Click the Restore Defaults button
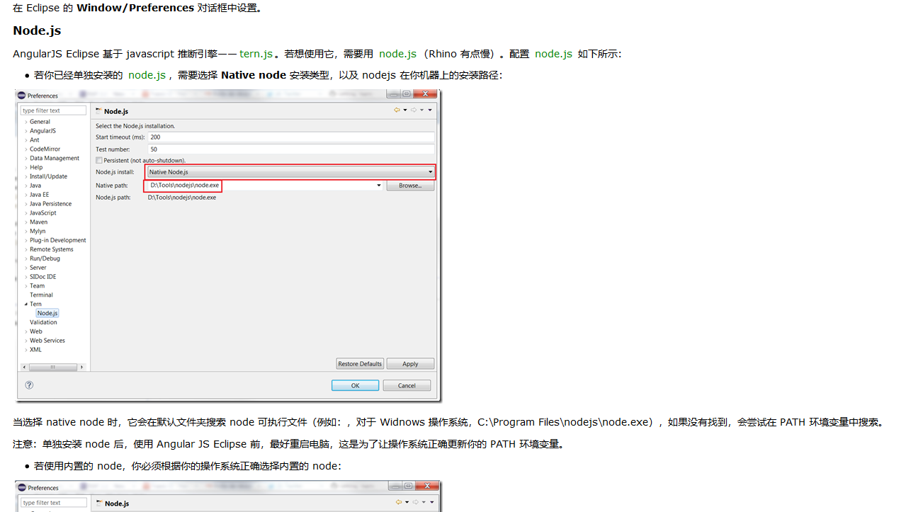This screenshot has width=906, height=512. (x=360, y=364)
